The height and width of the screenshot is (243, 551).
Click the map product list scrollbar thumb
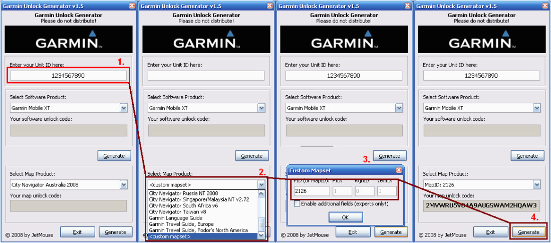point(261,223)
